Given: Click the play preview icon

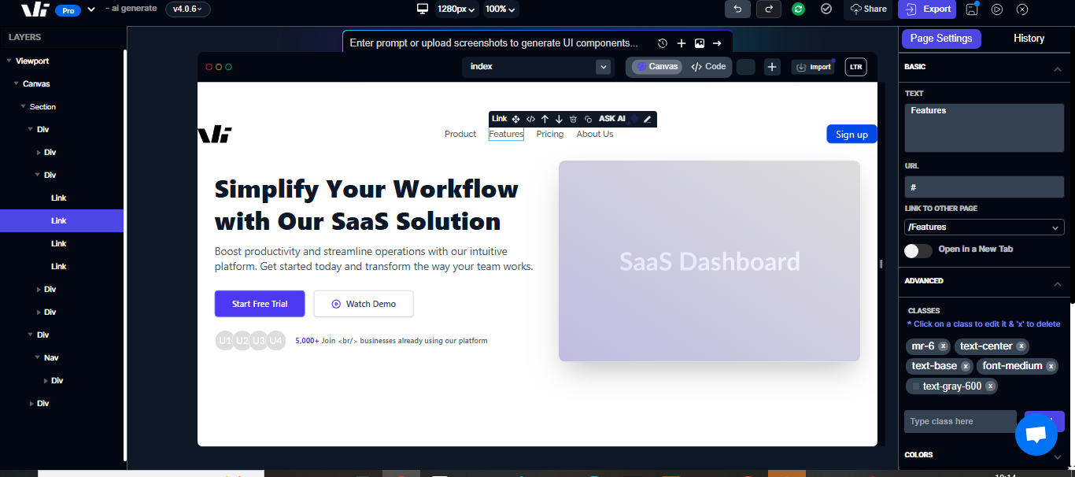Looking at the screenshot, I should [x=997, y=9].
